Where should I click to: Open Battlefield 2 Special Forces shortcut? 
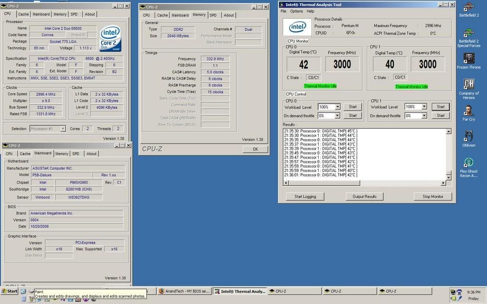(x=468, y=38)
